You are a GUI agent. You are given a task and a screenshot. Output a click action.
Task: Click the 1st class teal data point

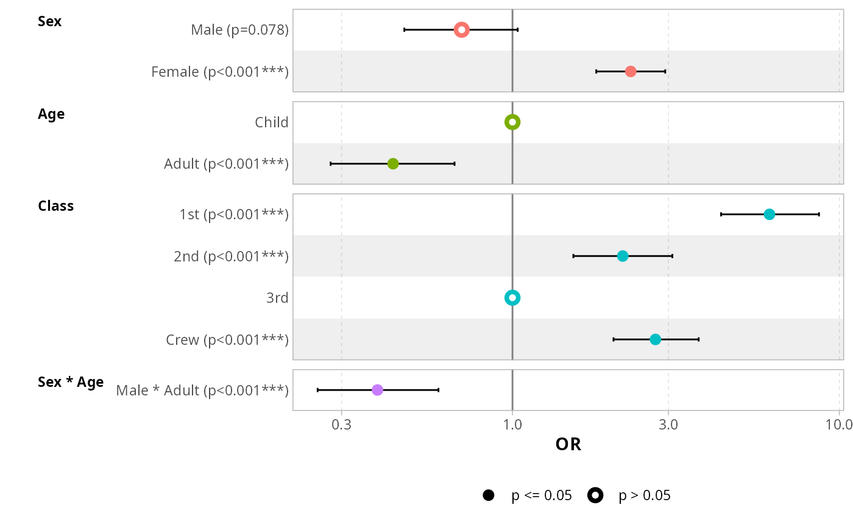770,214
